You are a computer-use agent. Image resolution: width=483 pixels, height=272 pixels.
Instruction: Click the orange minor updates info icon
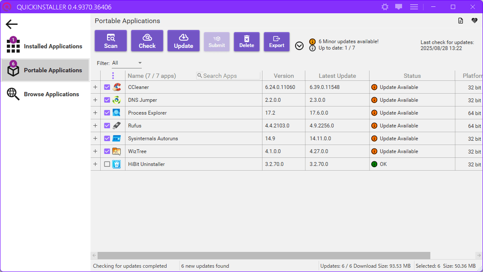[312, 41]
